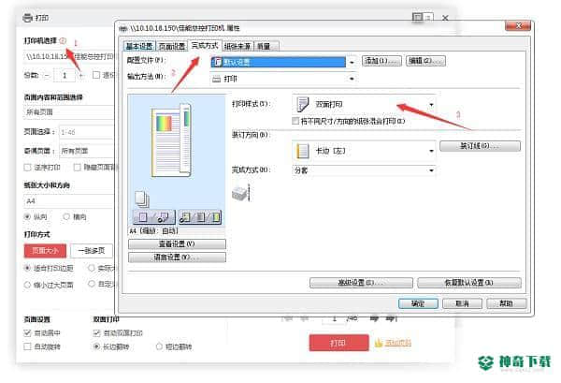Viewport: 561px width, 383px height.
Task: Uncheck the 自动居中 checkbox
Action: [x=27, y=333]
